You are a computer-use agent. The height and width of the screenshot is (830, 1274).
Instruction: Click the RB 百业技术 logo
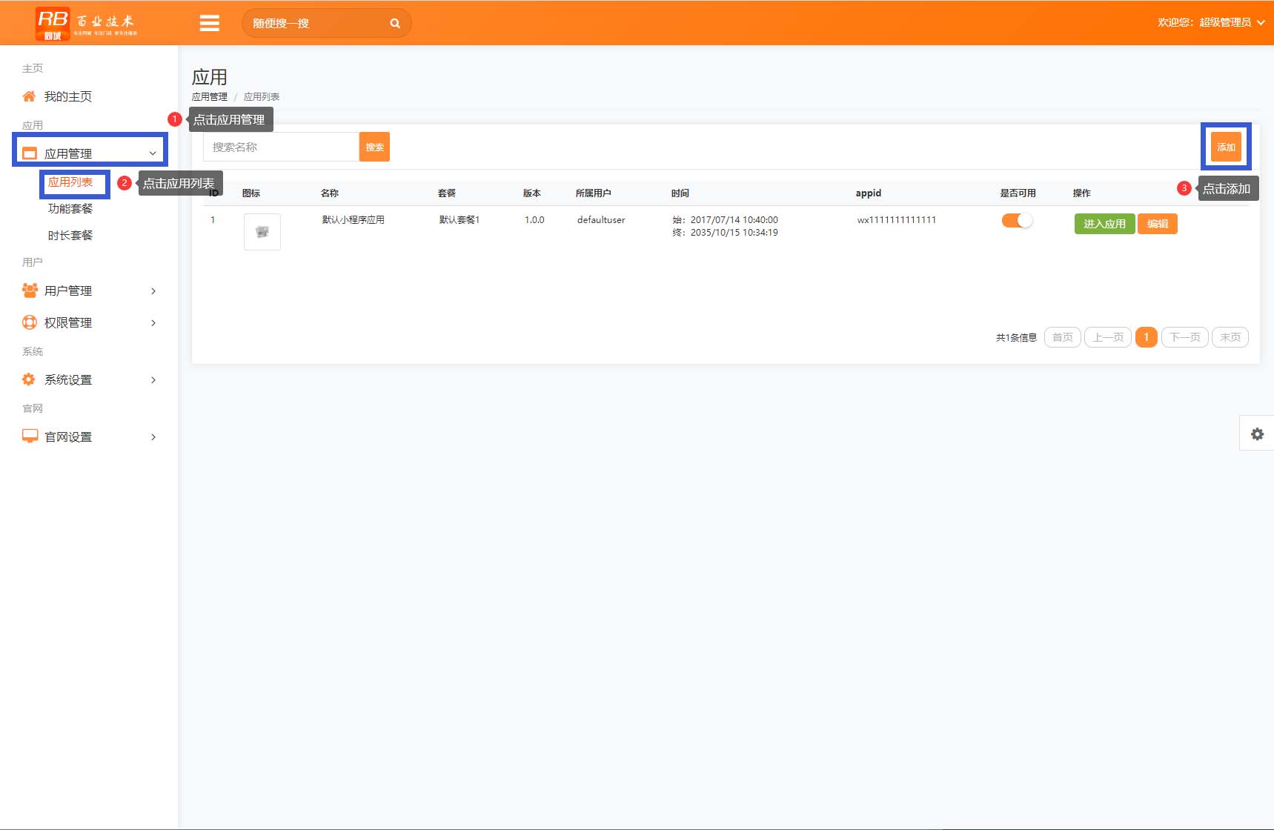pos(87,24)
